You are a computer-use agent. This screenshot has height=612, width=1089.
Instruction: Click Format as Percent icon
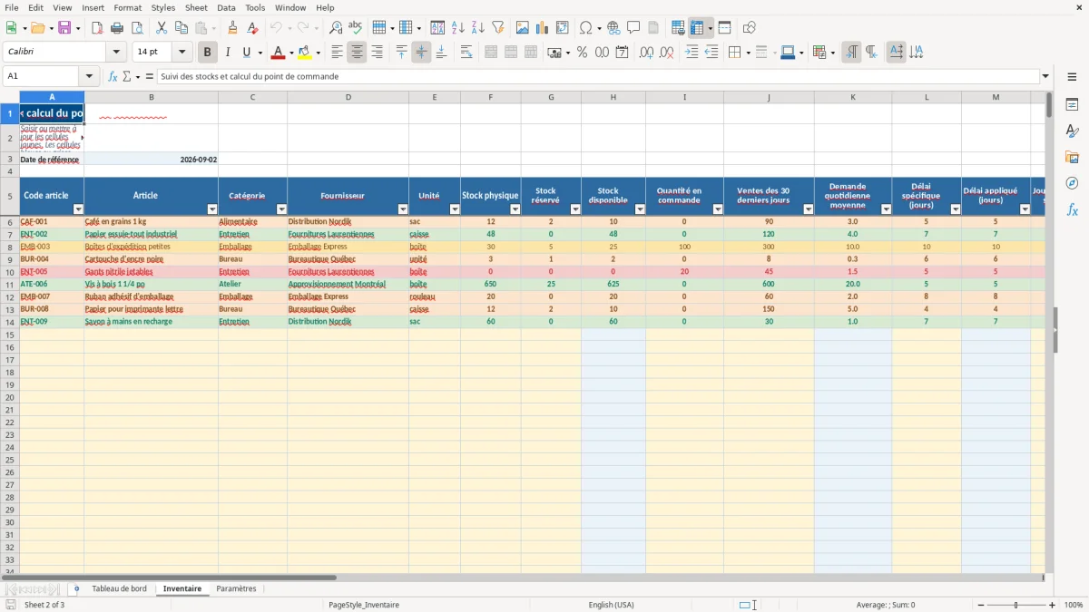[583, 53]
